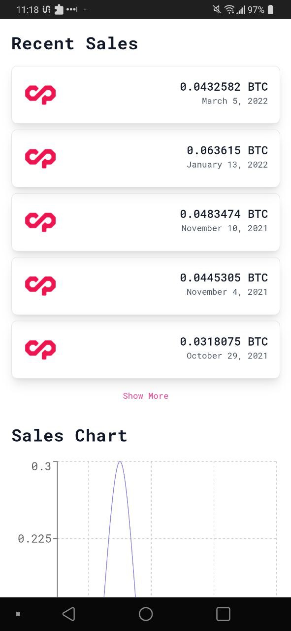Viewport: 291px width, 631px height.
Task: Select the 0.0483474 BTC sale amount
Action: click(224, 214)
